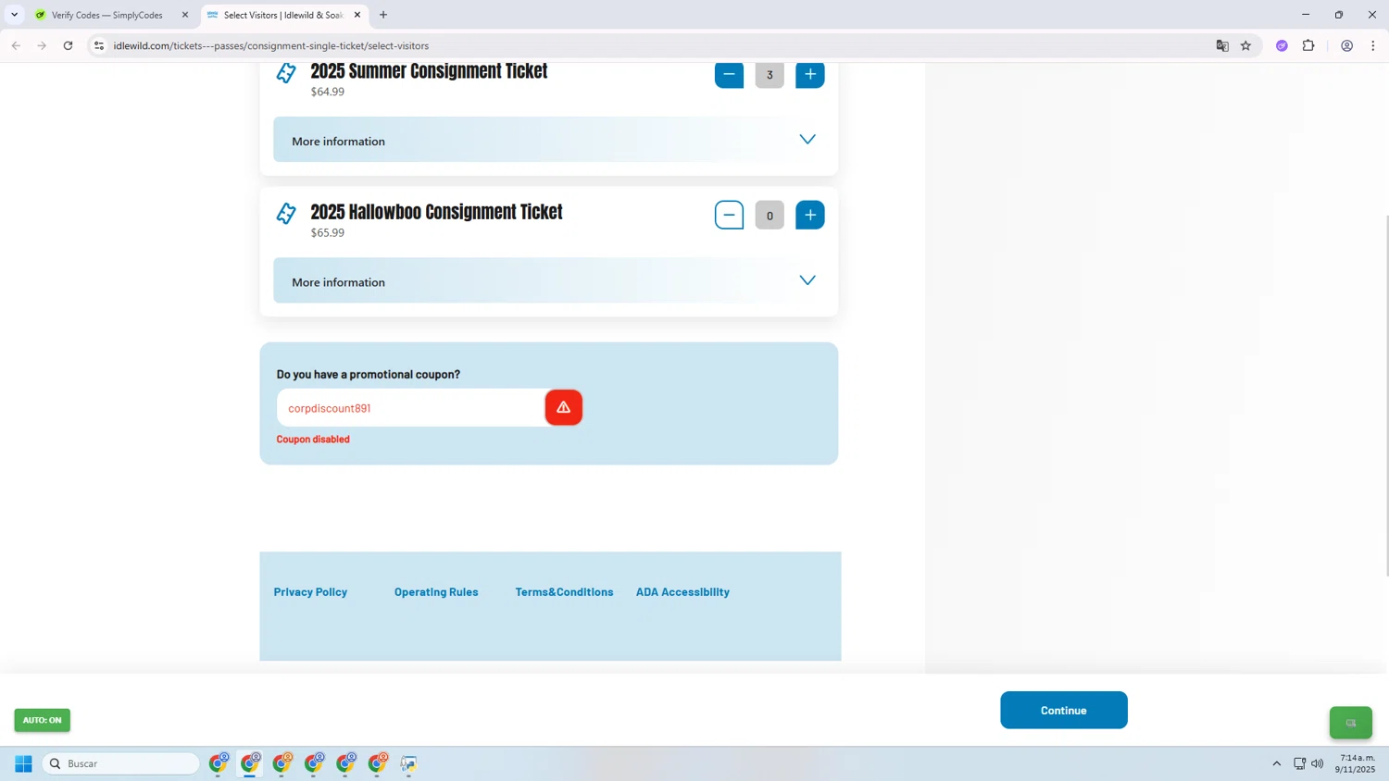Open the Operating Rules link

436,592
